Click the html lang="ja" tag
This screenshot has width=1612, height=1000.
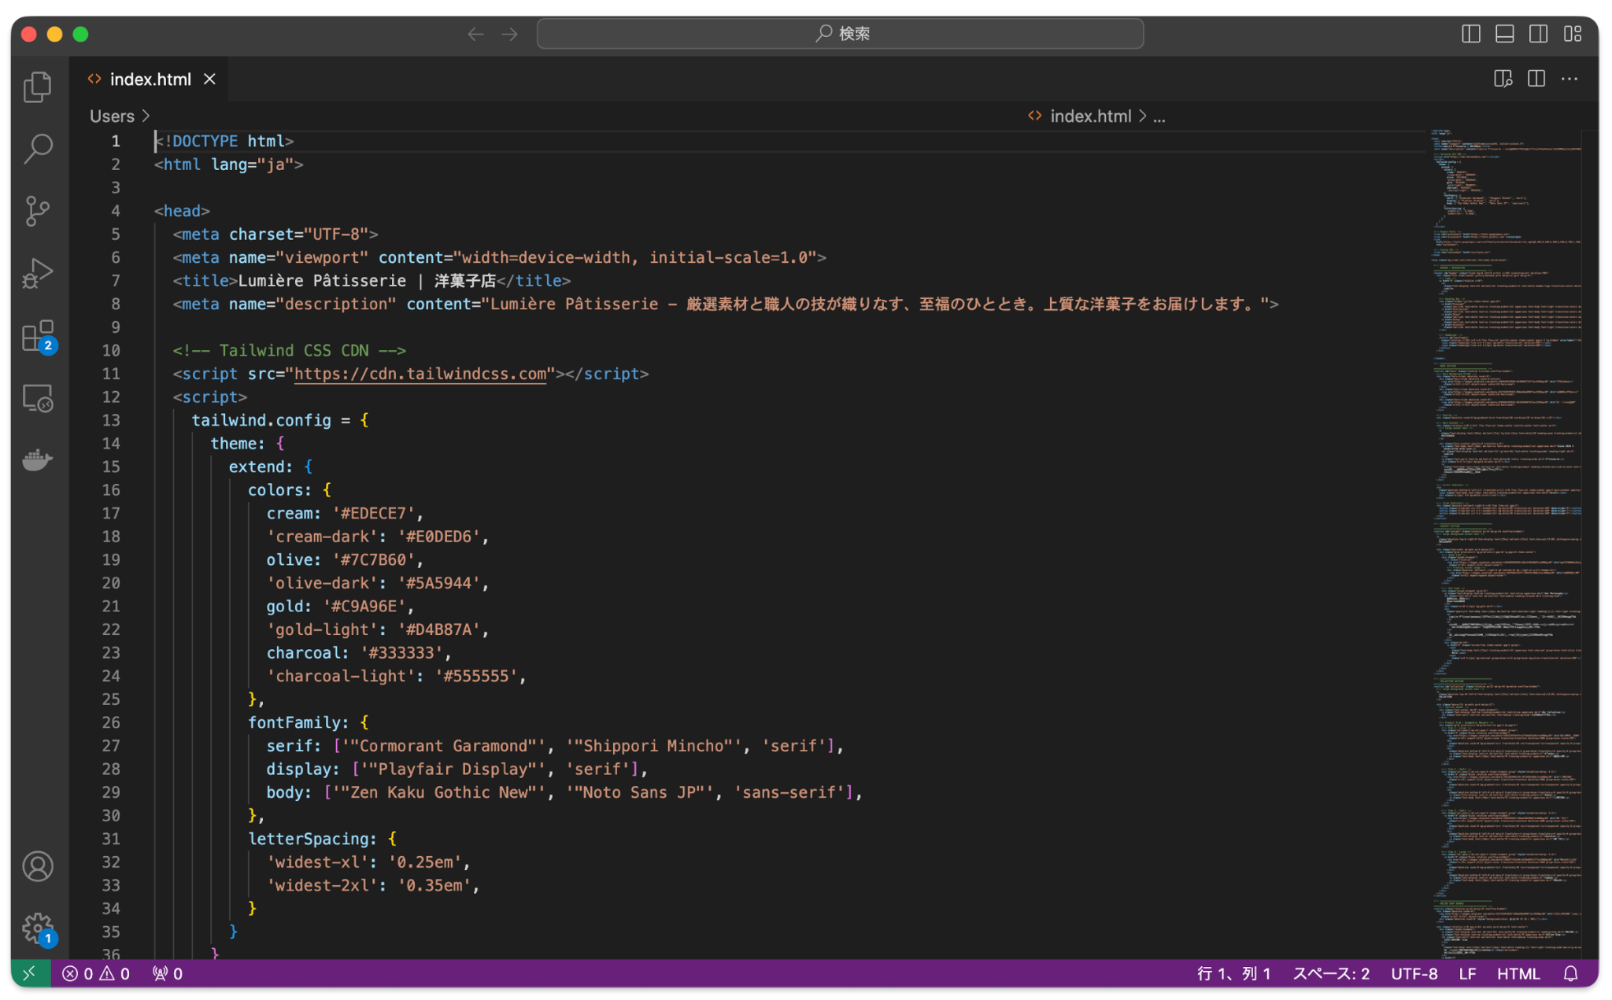click(x=229, y=164)
